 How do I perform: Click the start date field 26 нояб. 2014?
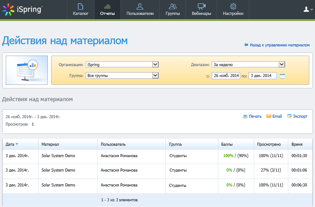click(x=226, y=76)
